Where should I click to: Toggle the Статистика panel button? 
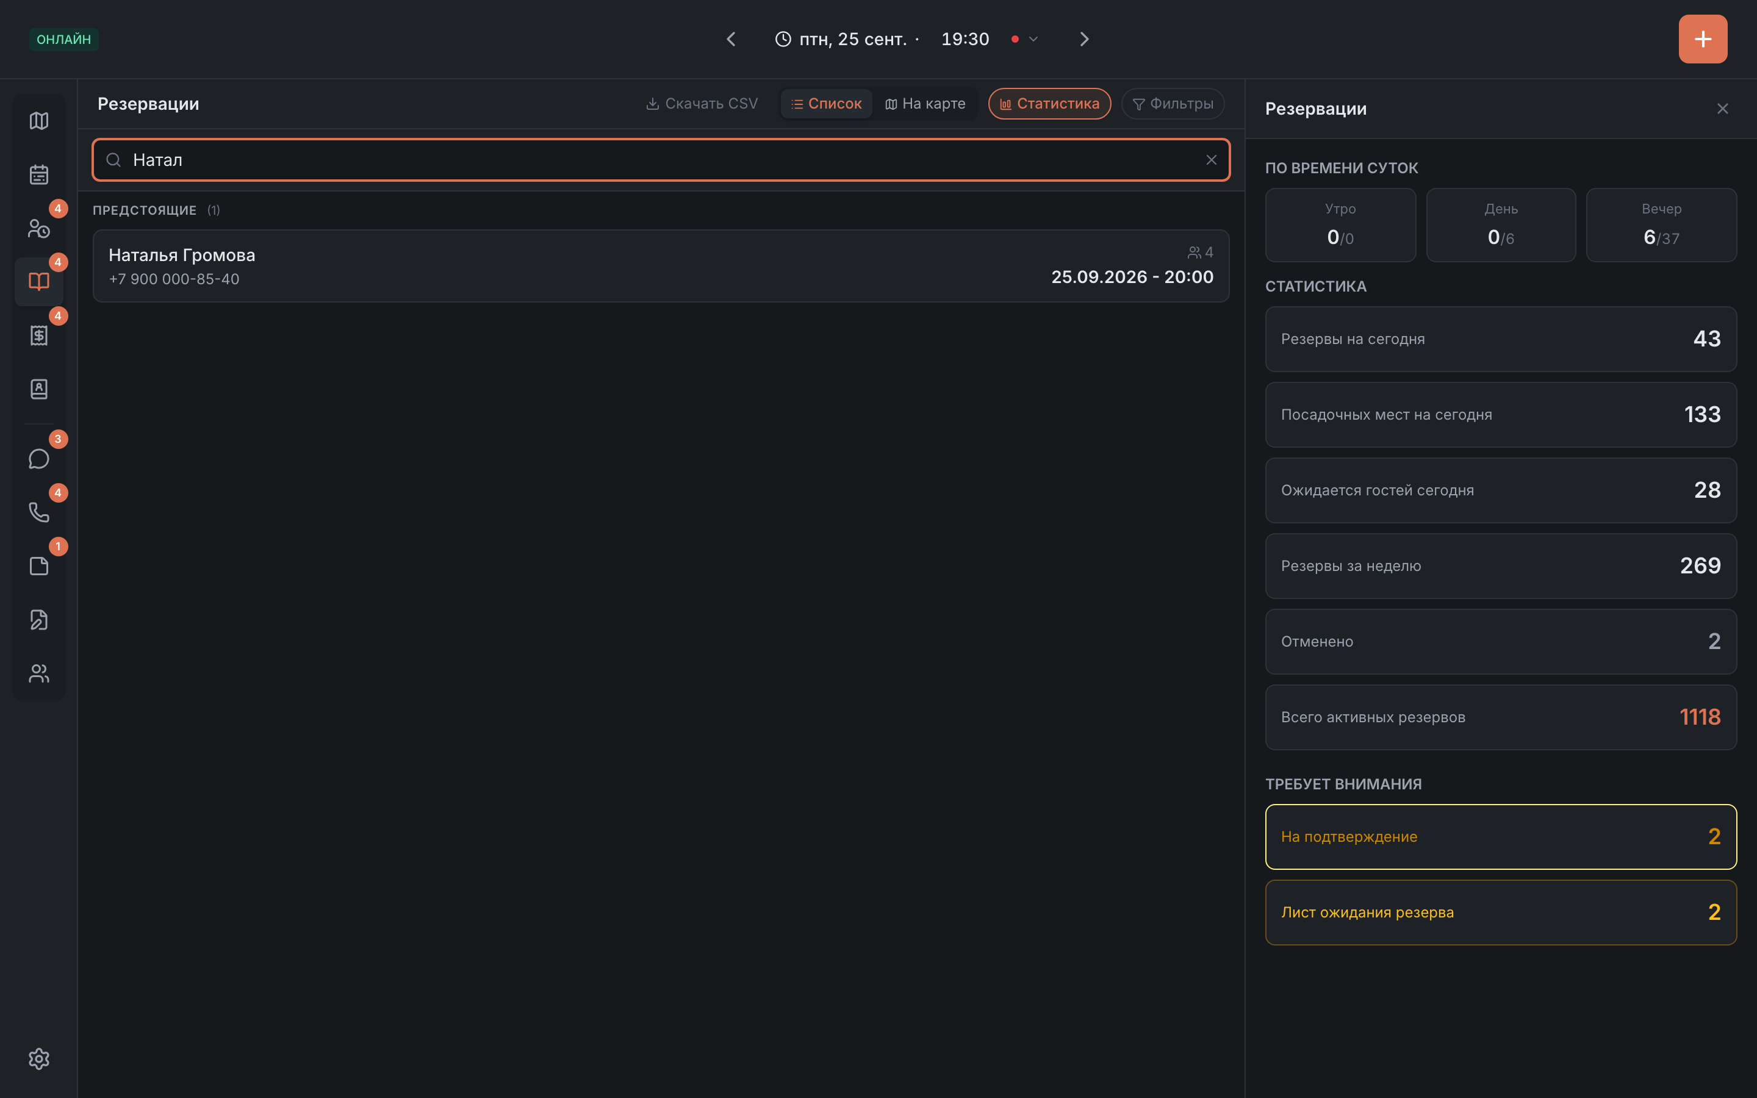[1049, 104]
